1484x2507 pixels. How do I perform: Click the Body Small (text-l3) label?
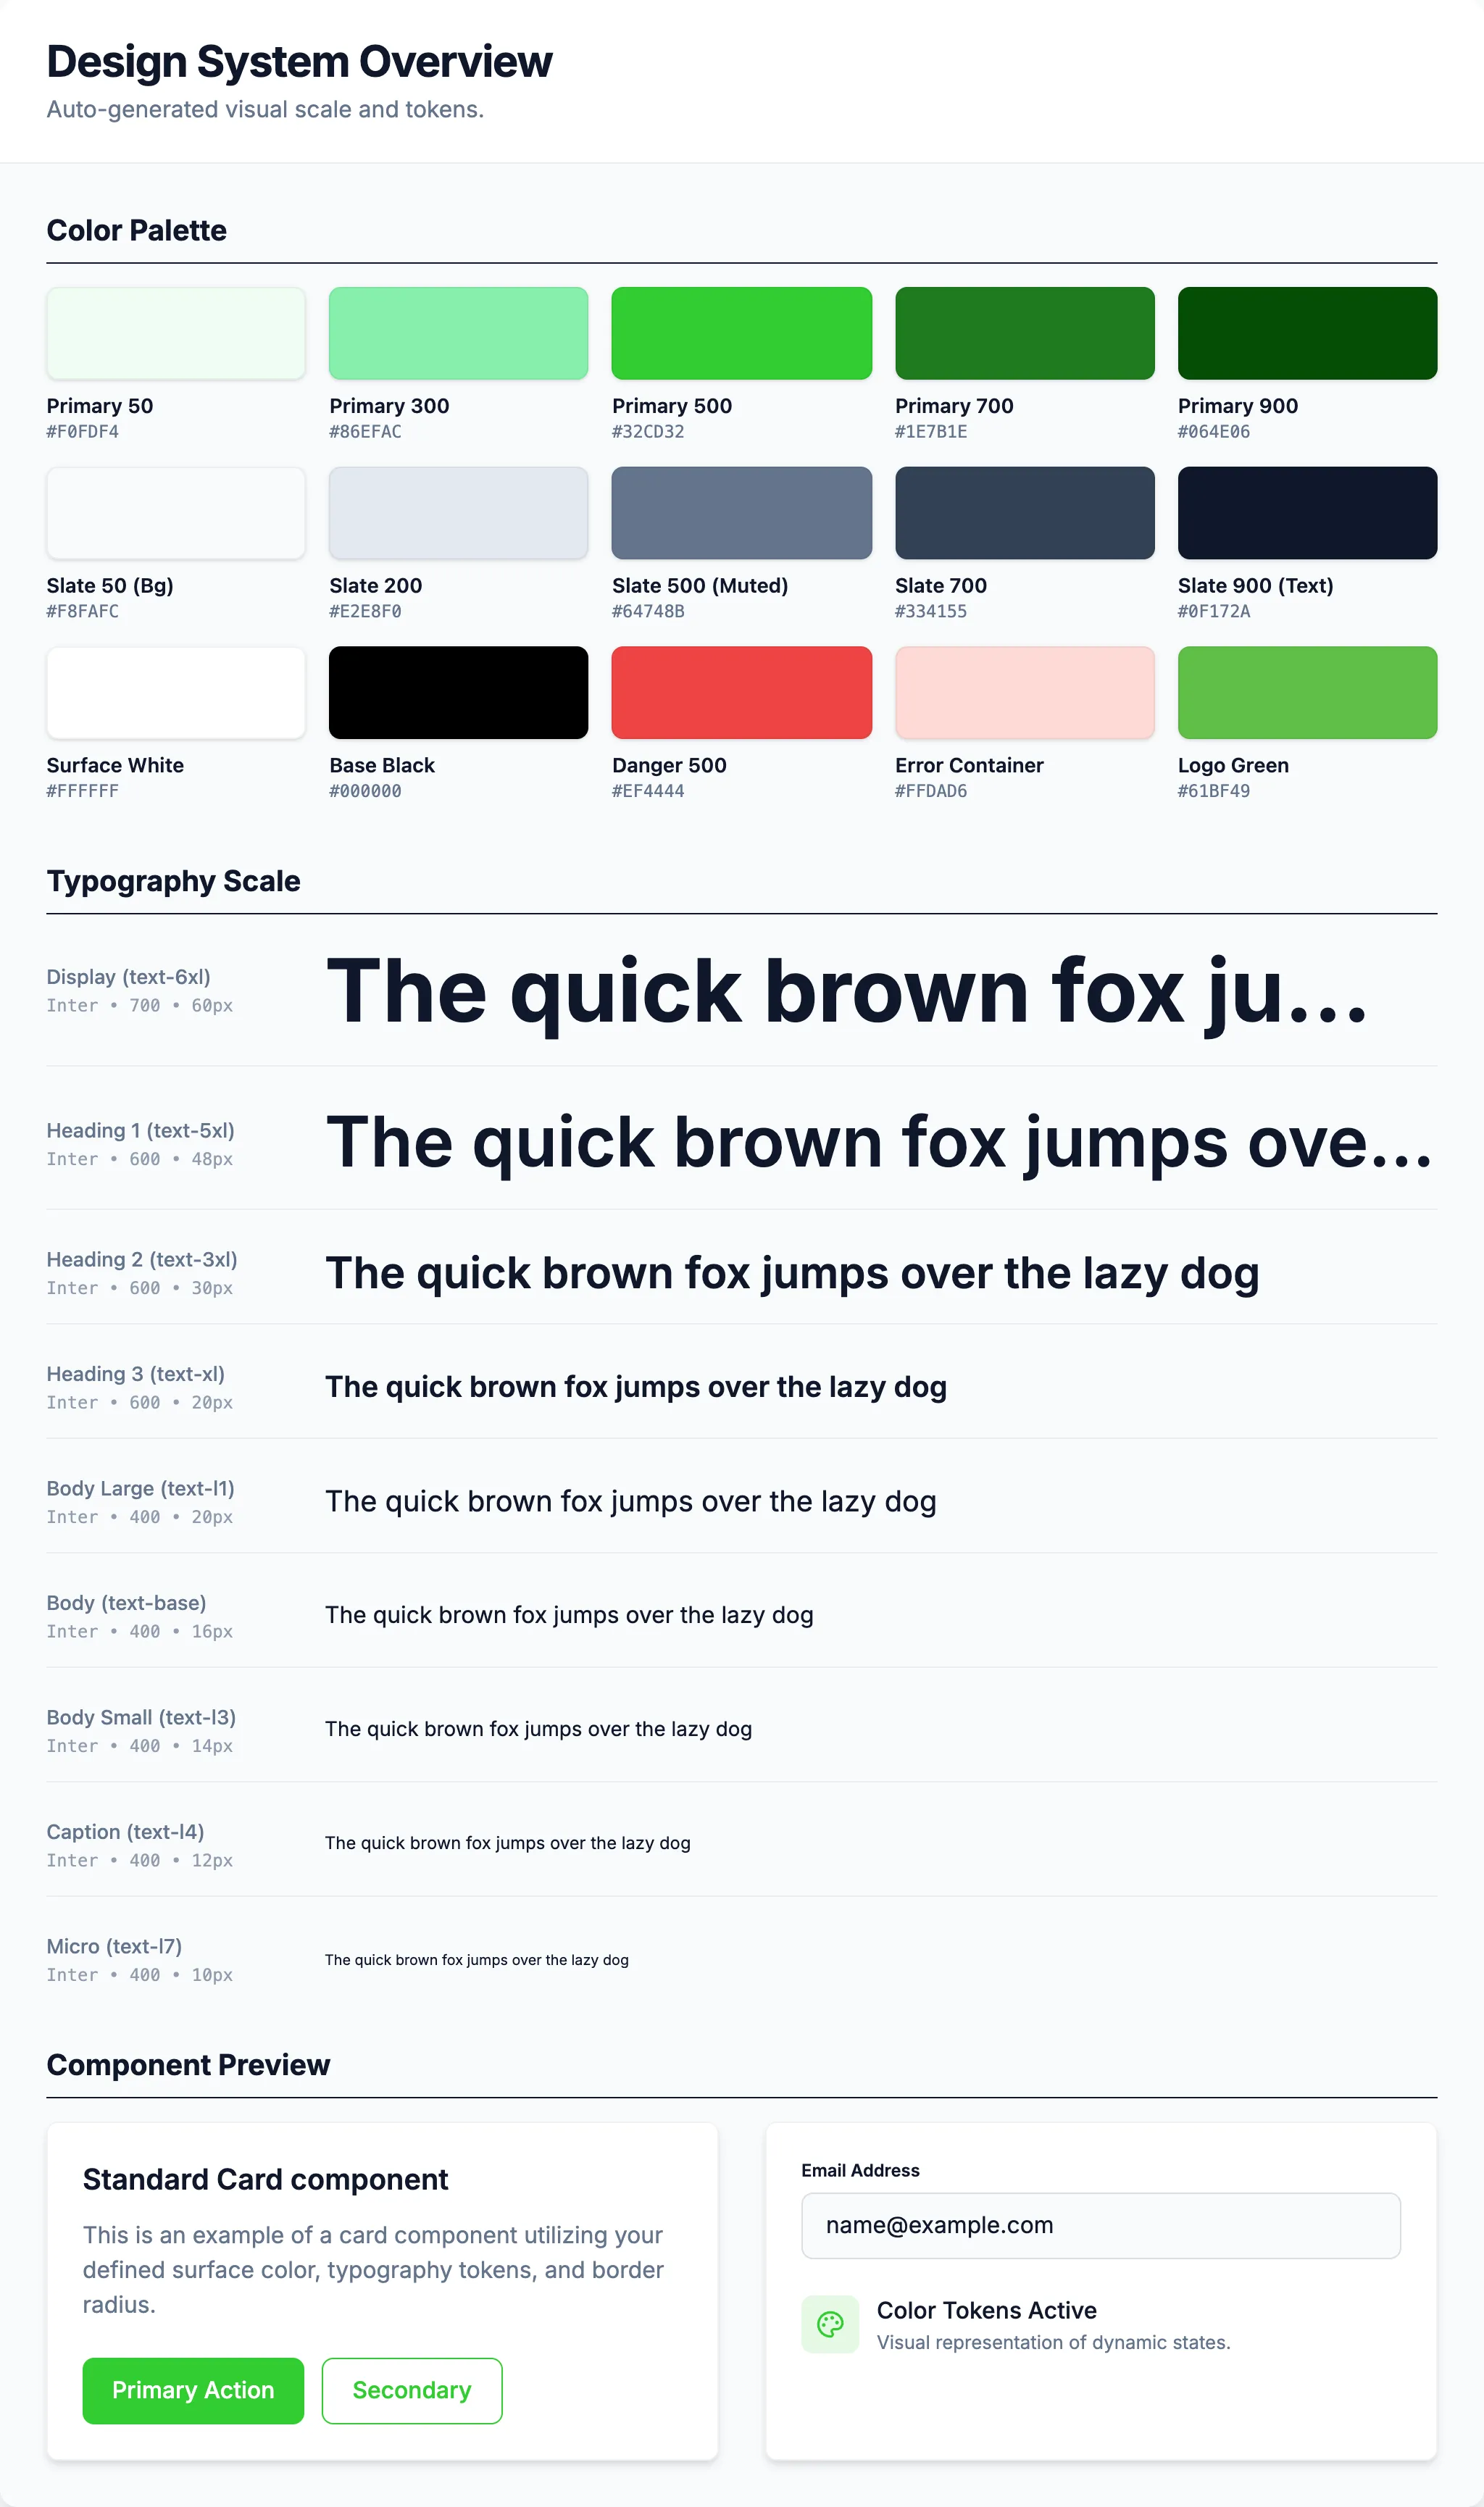pyautogui.click(x=142, y=1717)
